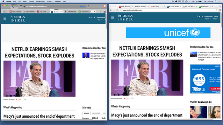Click Chrome's reload button

click(x=117, y=10)
